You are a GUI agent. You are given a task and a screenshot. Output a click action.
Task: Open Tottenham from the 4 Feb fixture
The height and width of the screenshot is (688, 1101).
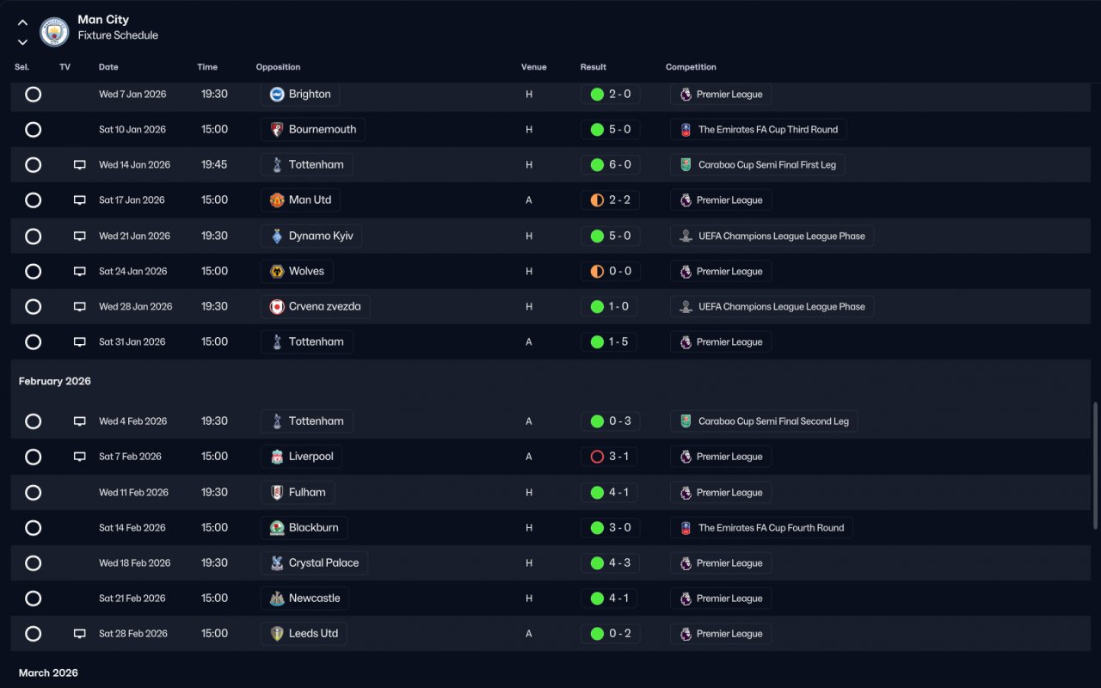(307, 421)
